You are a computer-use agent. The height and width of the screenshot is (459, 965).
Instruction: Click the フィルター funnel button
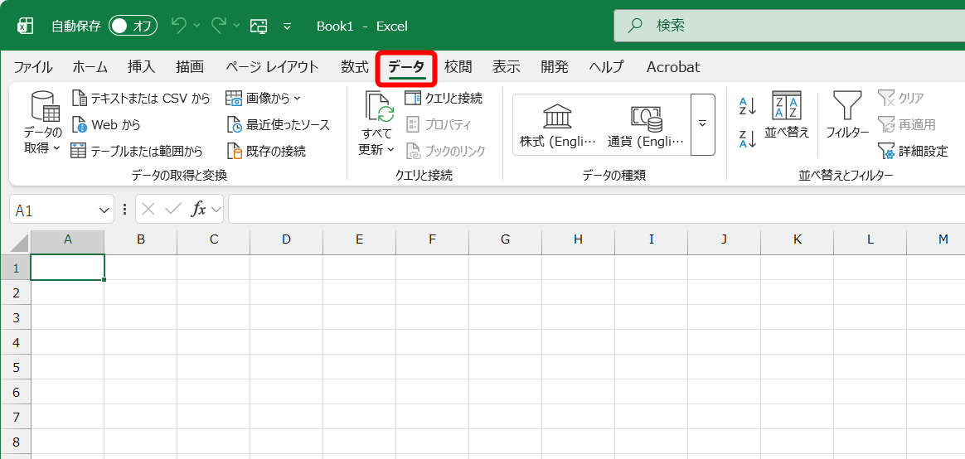[x=847, y=115]
